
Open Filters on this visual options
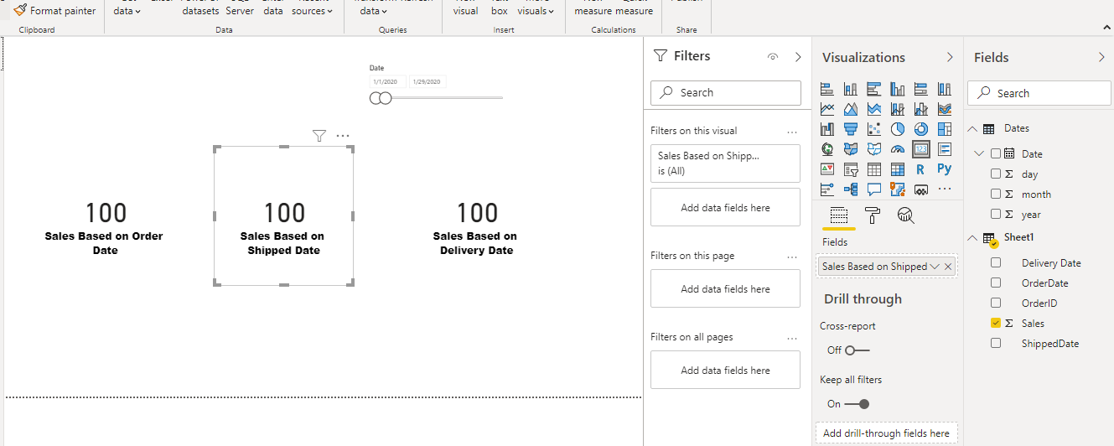pyautogui.click(x=792, y=132)
